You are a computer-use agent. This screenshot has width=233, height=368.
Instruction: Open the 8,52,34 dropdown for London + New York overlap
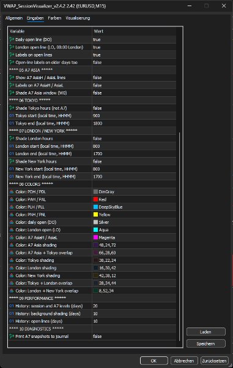point(134,291)
